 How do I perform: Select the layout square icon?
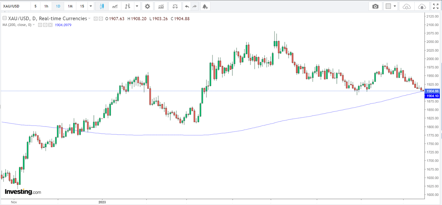tap(388, 6)
